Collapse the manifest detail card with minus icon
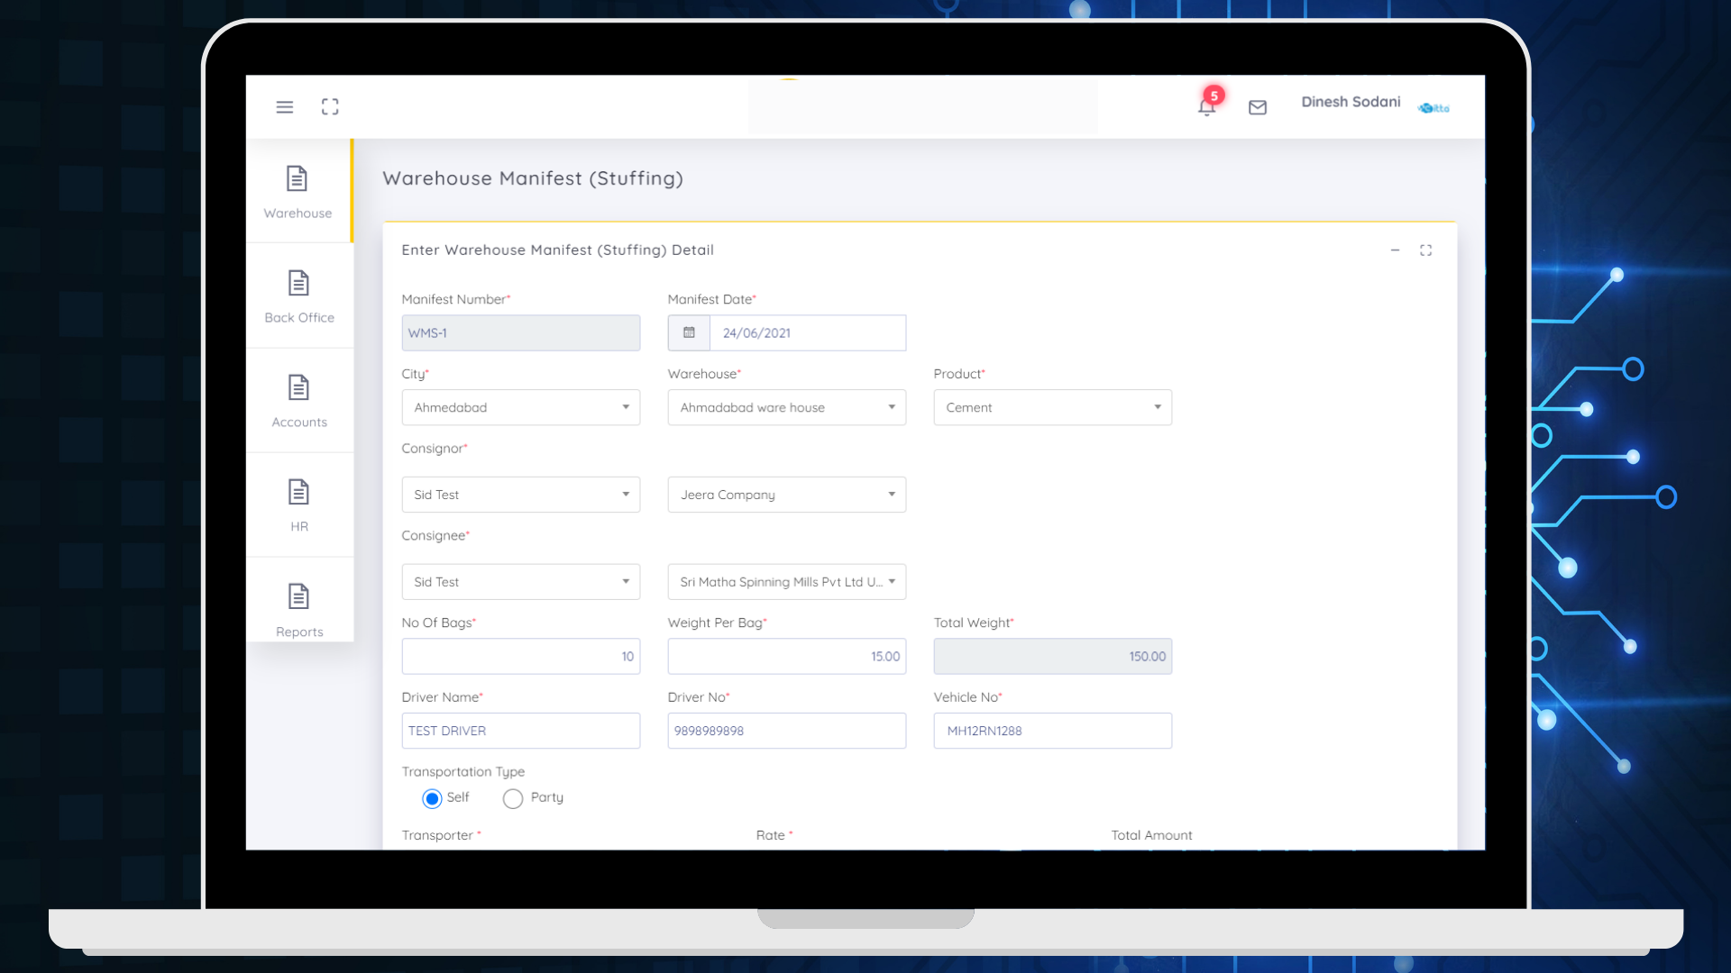The image size is (1731, 973). click(1395, 250)
